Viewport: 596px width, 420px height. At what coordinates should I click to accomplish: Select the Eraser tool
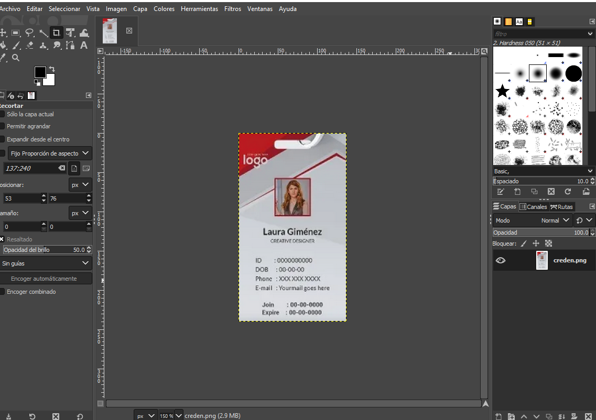point(30,46)
